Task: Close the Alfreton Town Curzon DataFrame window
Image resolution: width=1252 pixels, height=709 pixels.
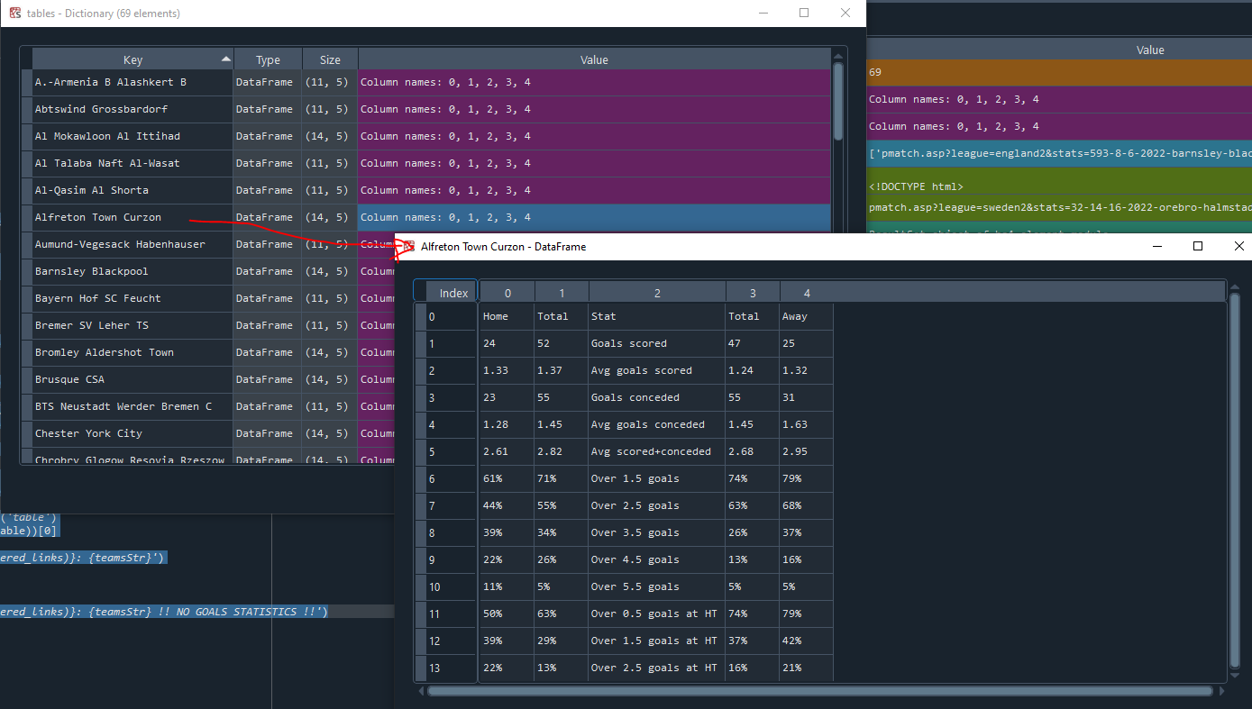Action: 1238,246
